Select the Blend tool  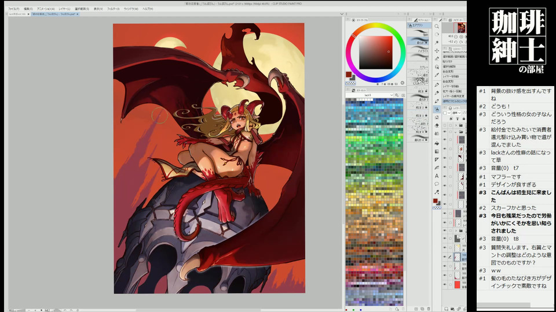point(437,133)
